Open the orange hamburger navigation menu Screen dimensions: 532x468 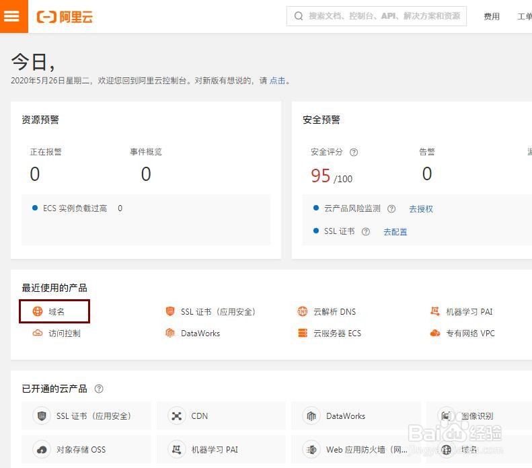[x=13, y=16]
